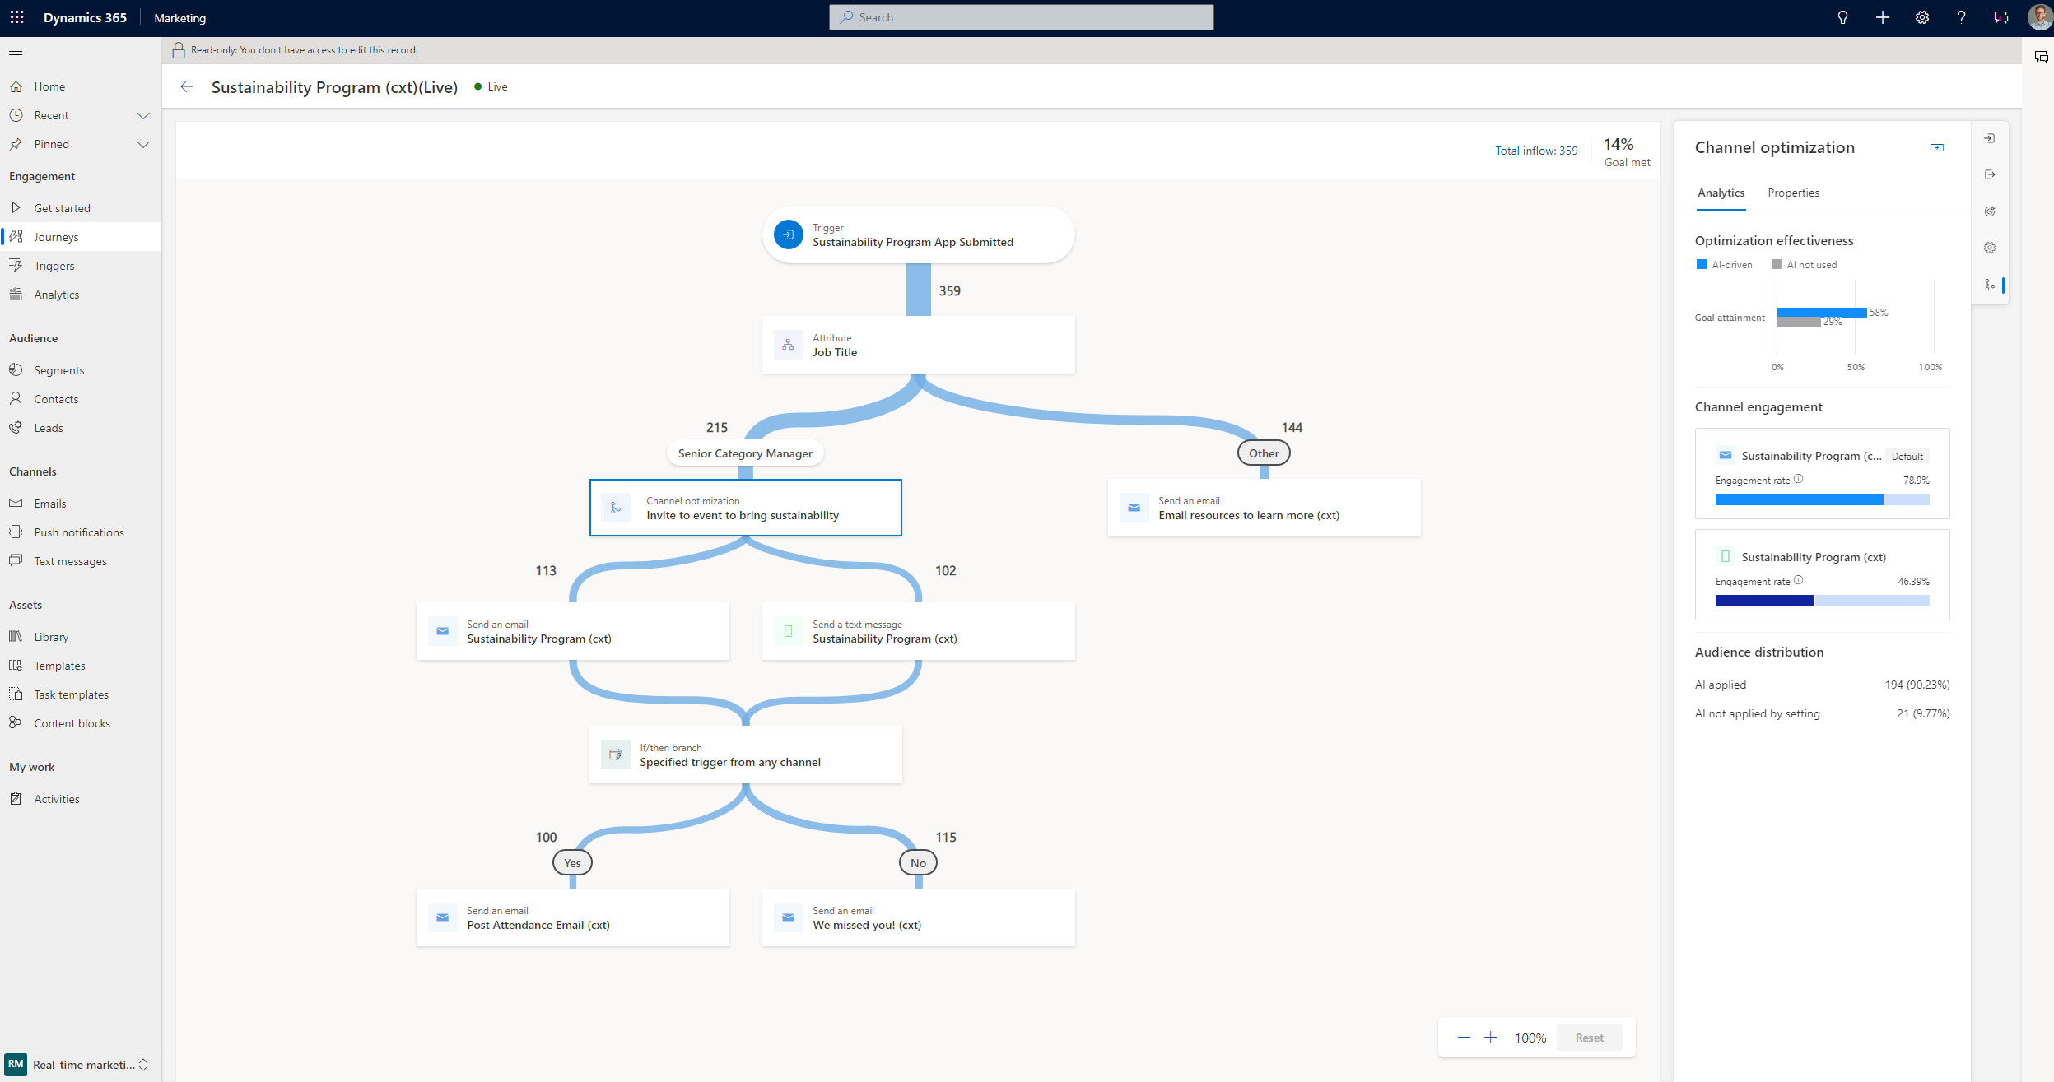The height and width of the screenshot is (1082, 2054).
Task: Switch to the Properties tab
Action: 1793,193
